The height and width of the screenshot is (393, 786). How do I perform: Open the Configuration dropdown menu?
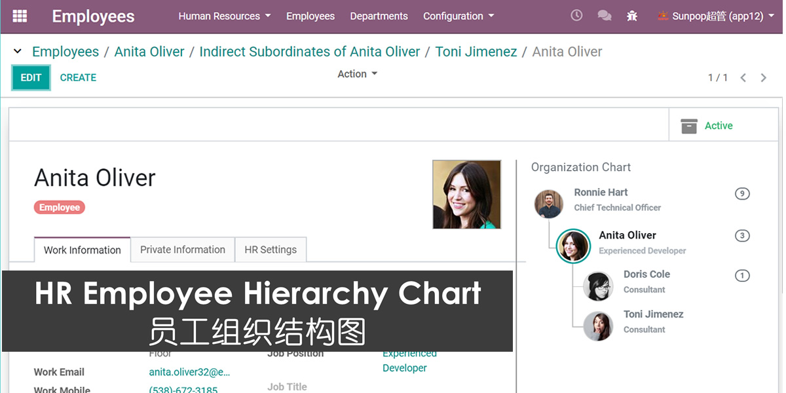458,16
